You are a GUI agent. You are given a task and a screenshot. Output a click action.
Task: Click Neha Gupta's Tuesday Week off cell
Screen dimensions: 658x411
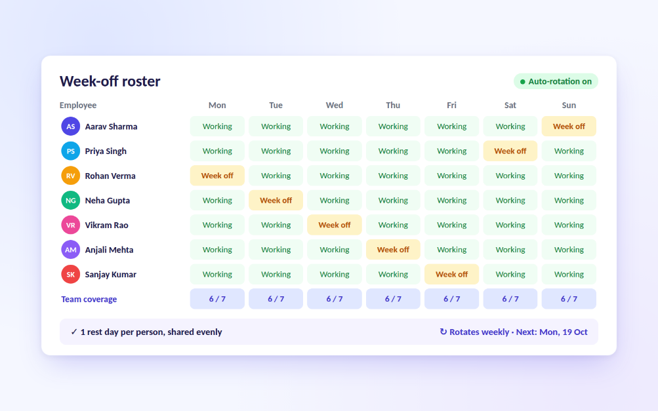point(276,201)
